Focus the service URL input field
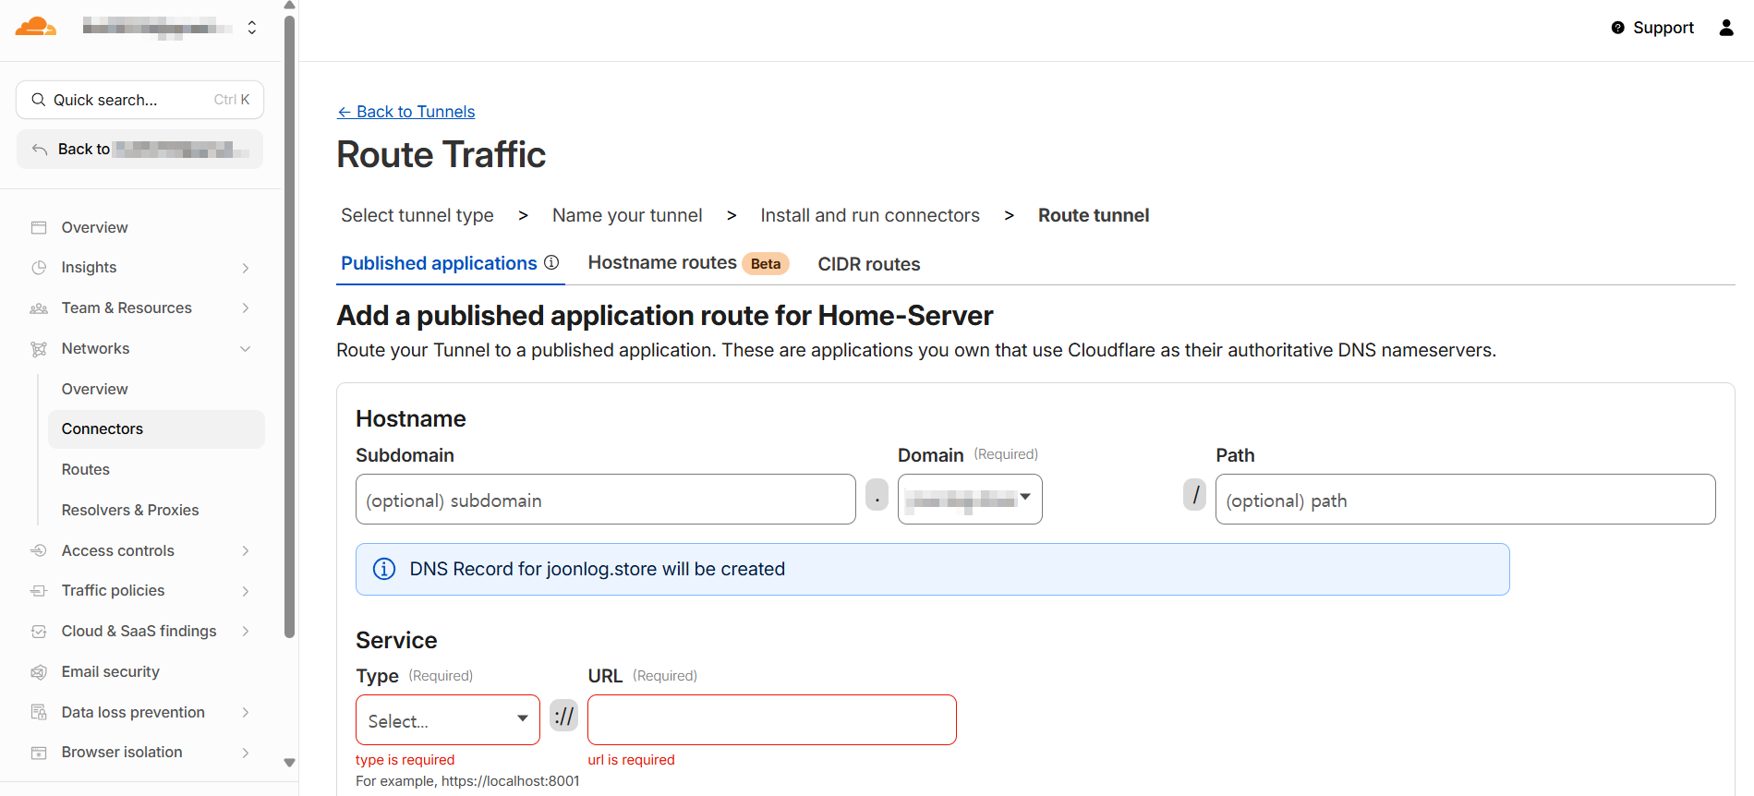 click(x=772, y=720)
